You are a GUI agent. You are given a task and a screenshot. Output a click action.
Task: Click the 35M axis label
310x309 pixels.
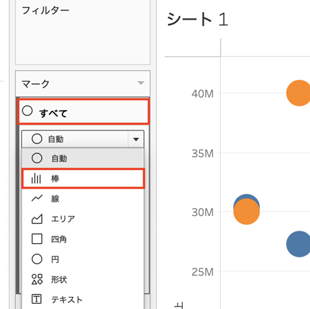tap(202, 154)
